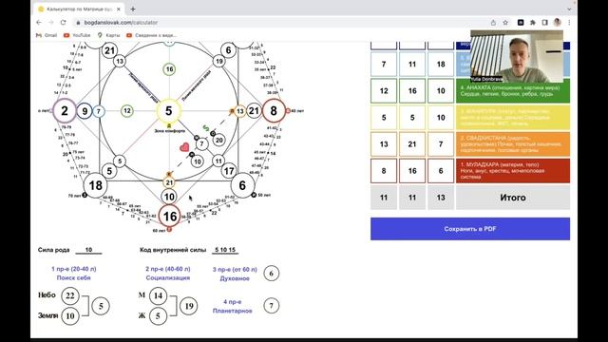Image resolution: width=608 pixels, height=342 pixels.
Task: Open the YouTube bookmark
Action: pos(77,35)
